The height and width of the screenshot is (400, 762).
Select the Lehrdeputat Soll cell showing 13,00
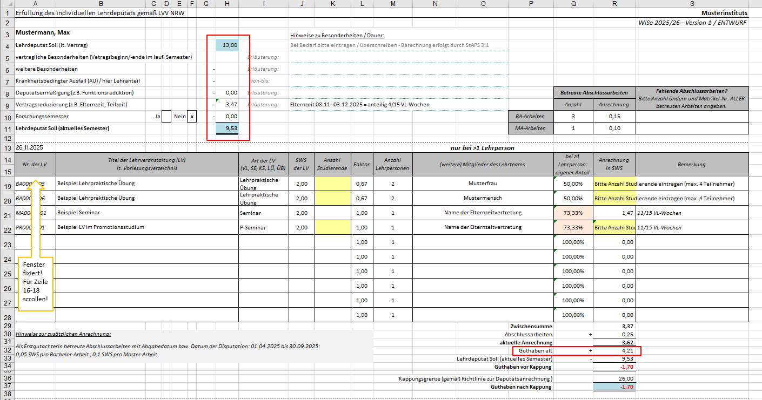[x=226, y=46]
